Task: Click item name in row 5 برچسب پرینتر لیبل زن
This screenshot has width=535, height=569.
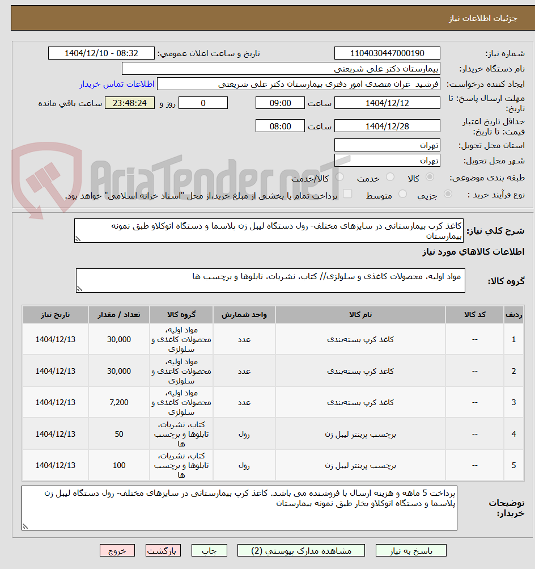Action: [x=360, y=465]
